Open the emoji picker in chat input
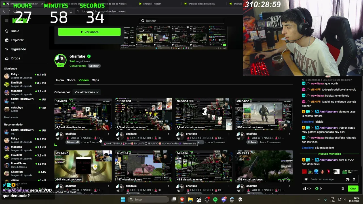This screenshot has height=204, width=363. point(354,179)
